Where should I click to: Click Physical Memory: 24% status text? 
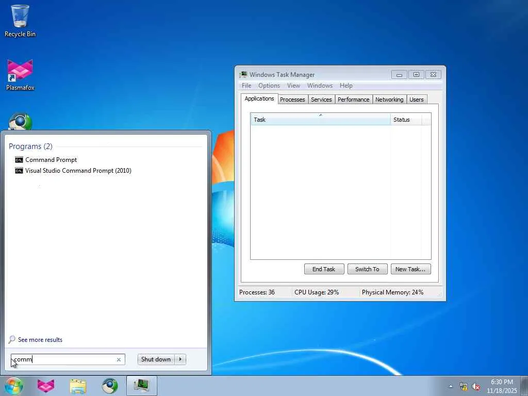click(392, 292)
